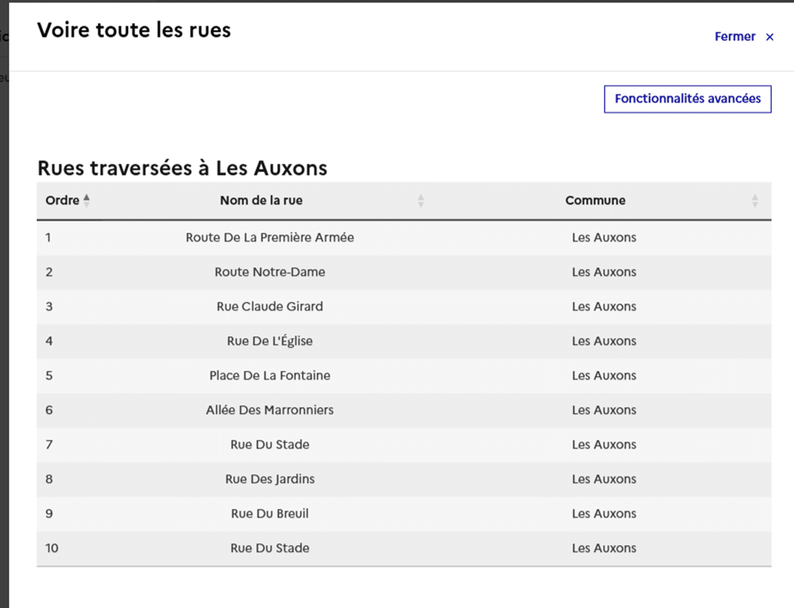Select Route Notre-Dame street name
The image size is (794, 608).
pyautogui.click(x=270, y=272)
